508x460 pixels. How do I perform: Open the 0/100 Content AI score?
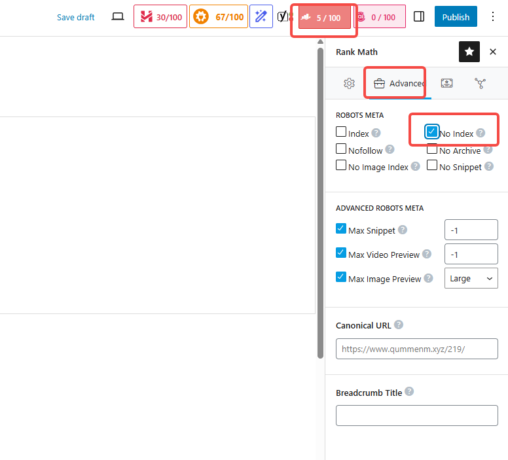click(380, 17)
